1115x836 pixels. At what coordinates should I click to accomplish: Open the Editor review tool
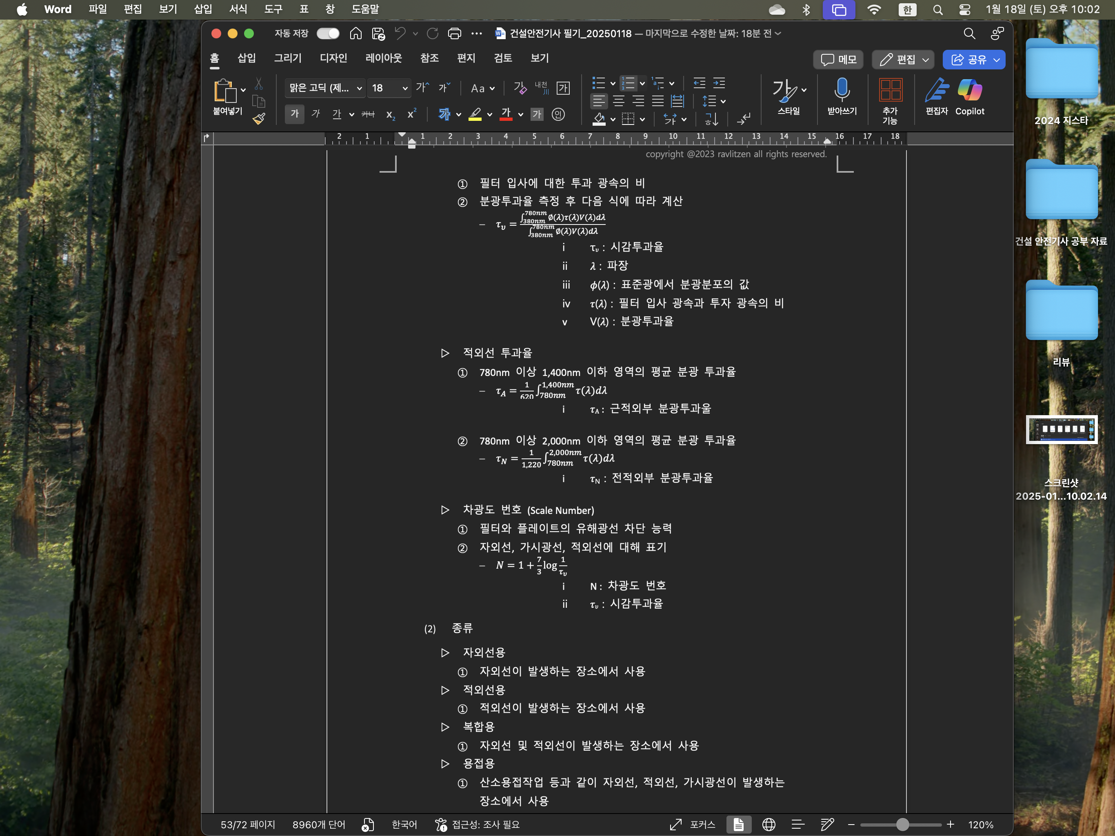point(936,91)
